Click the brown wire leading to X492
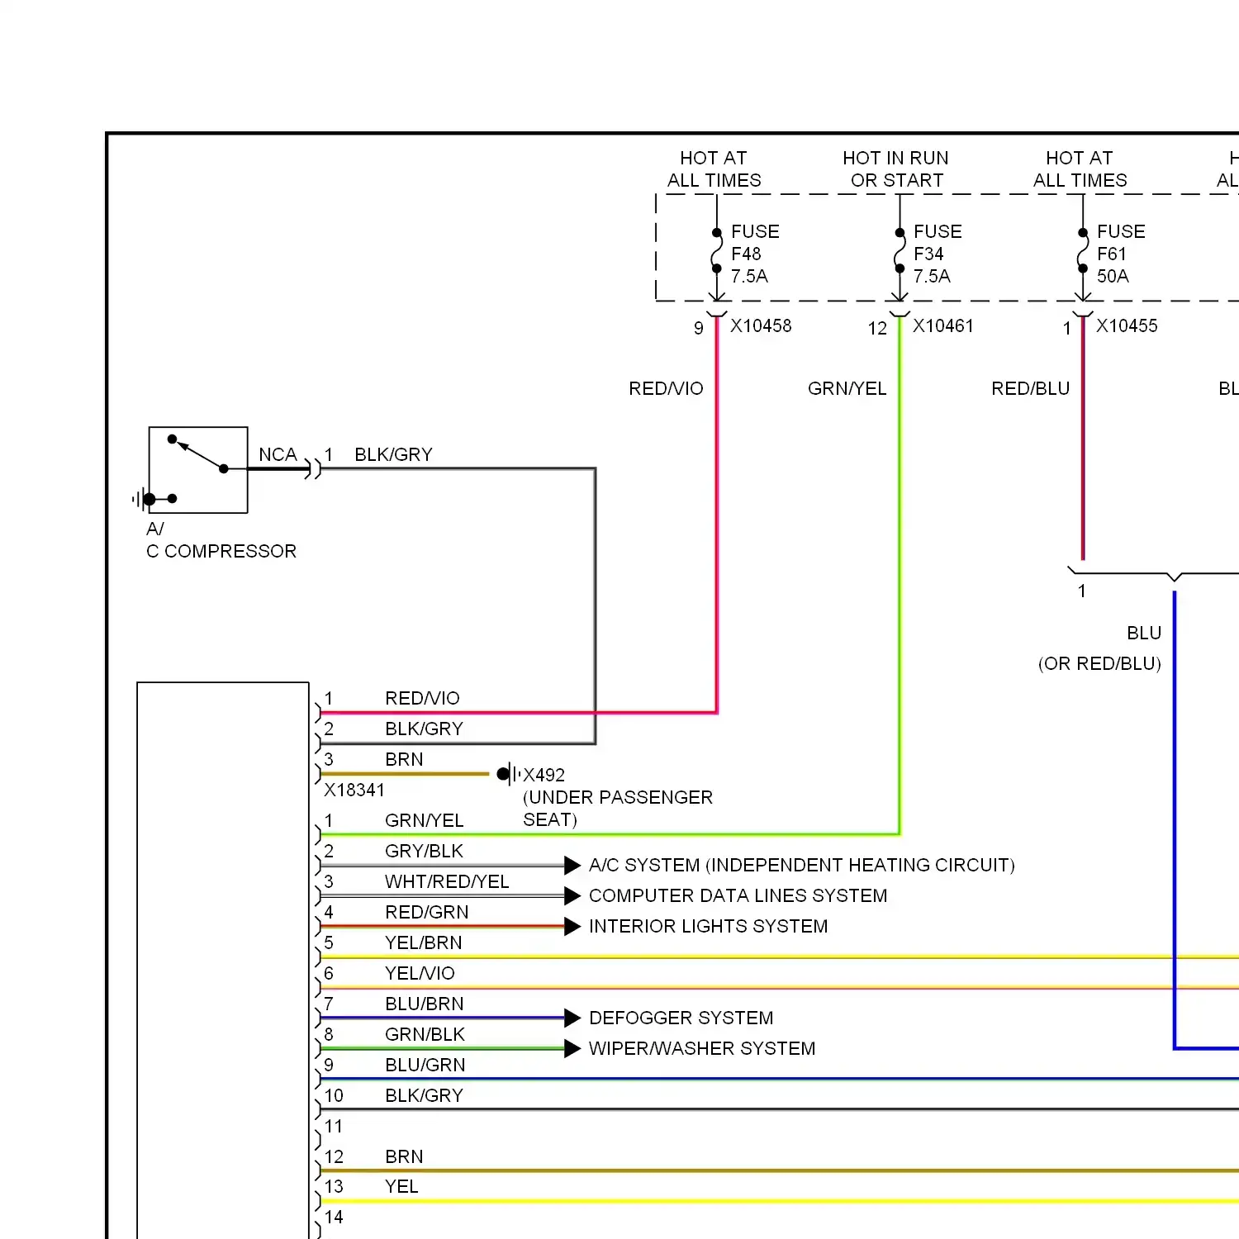This screenshot has height=1239, width=1239. point(405,774)
